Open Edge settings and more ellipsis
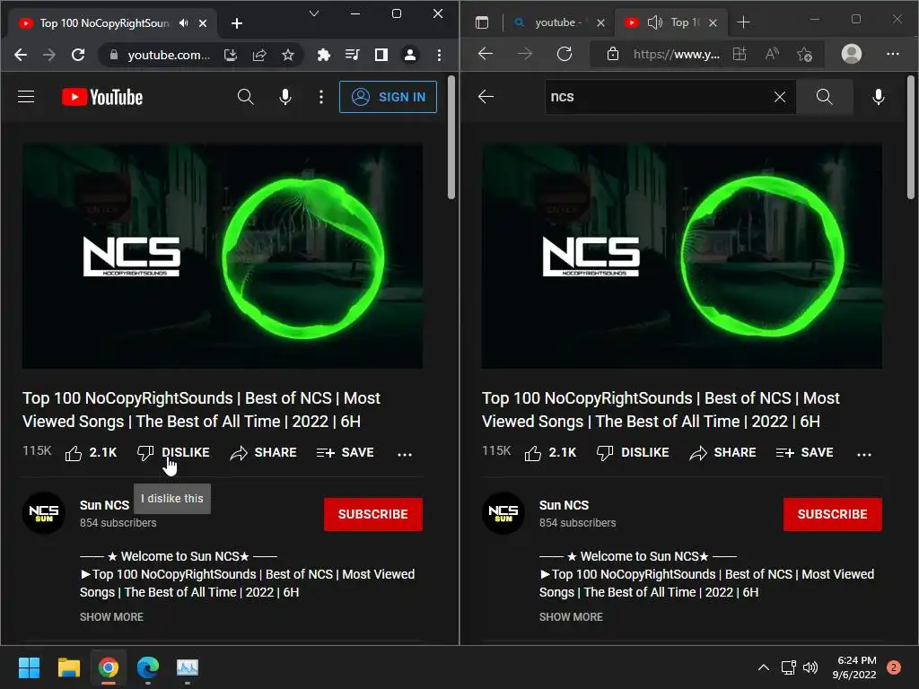Screen dimensions: 919x689 coord(893,53)
